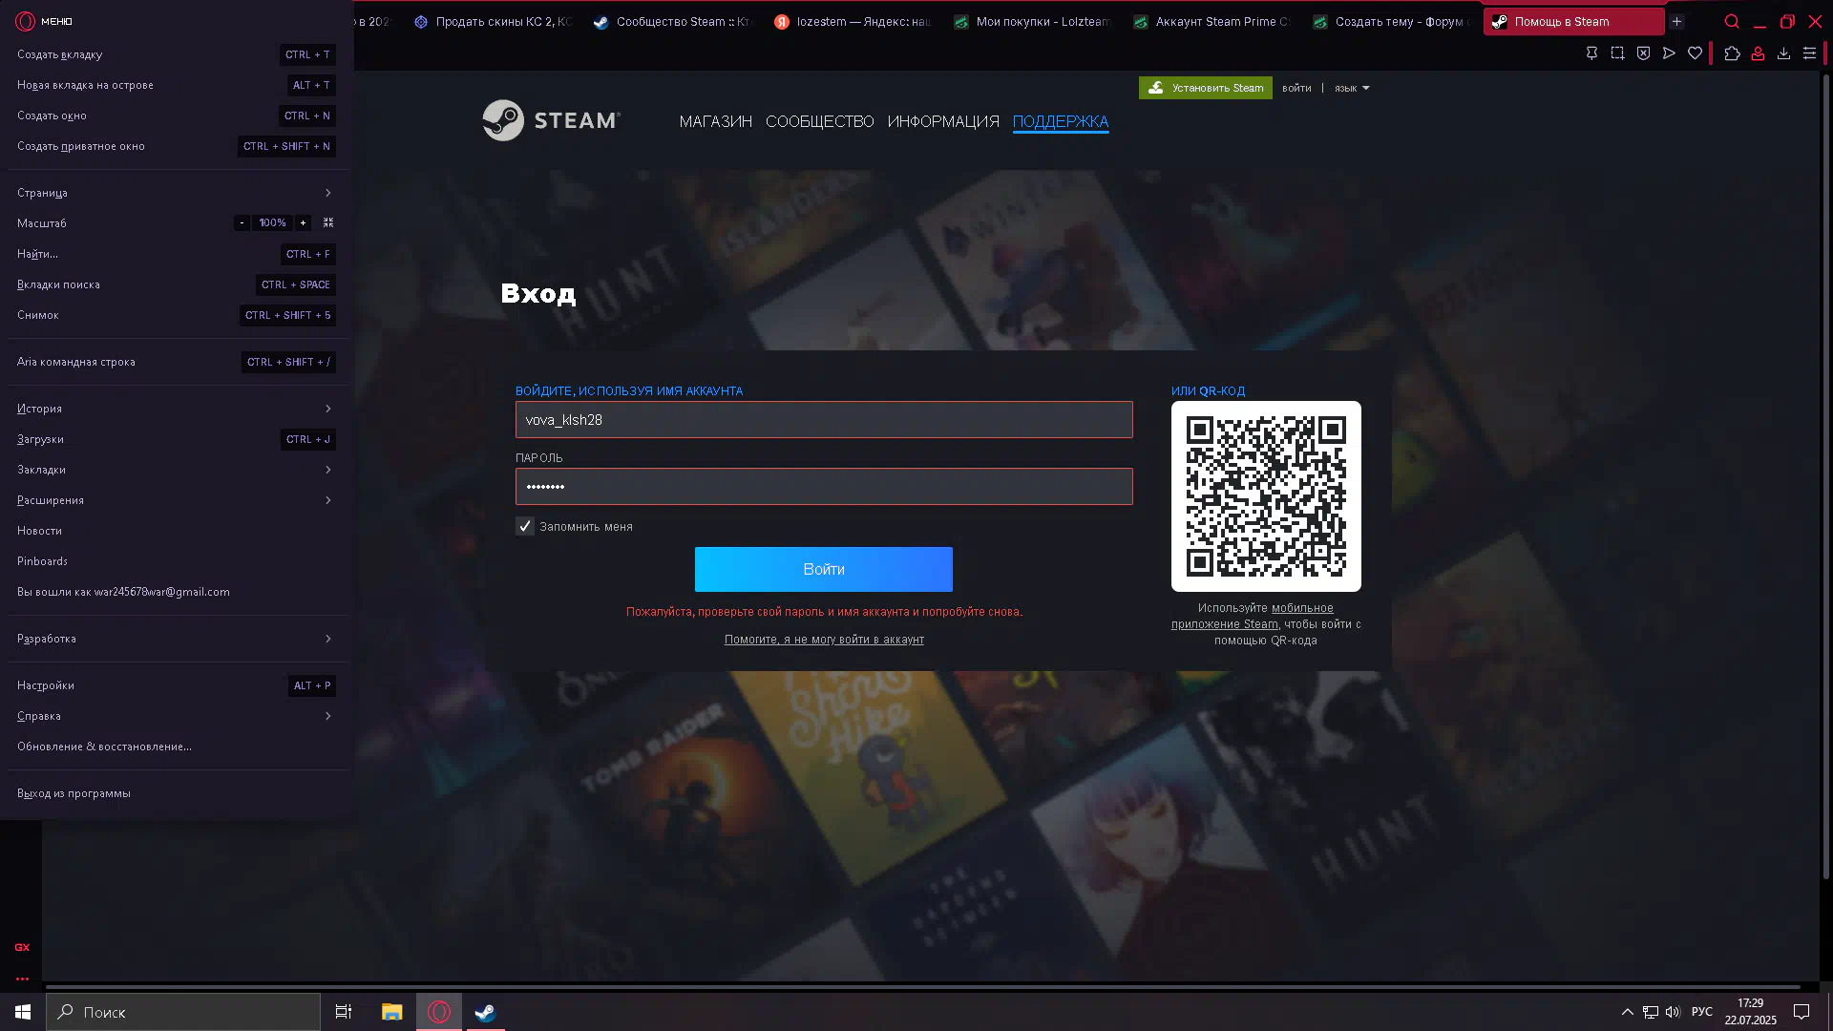The height and width of the screenshot is (1031, 1833).
Task: Open the ad blocker shield icon
Action: tap(1643, 53)
